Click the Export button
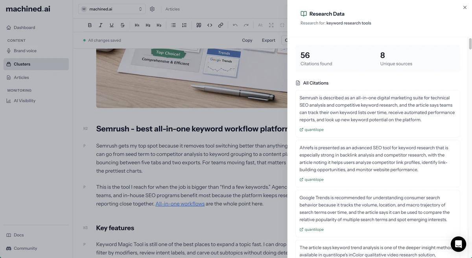 point(269,40)
